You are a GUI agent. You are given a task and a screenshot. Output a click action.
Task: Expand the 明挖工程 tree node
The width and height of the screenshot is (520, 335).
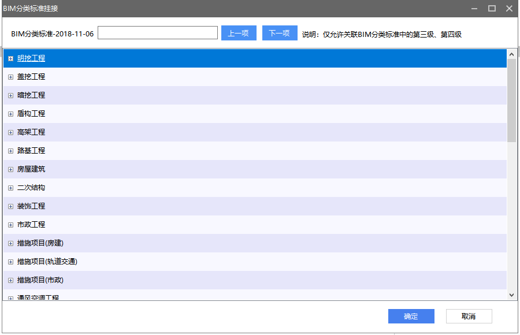coord(10,58)
